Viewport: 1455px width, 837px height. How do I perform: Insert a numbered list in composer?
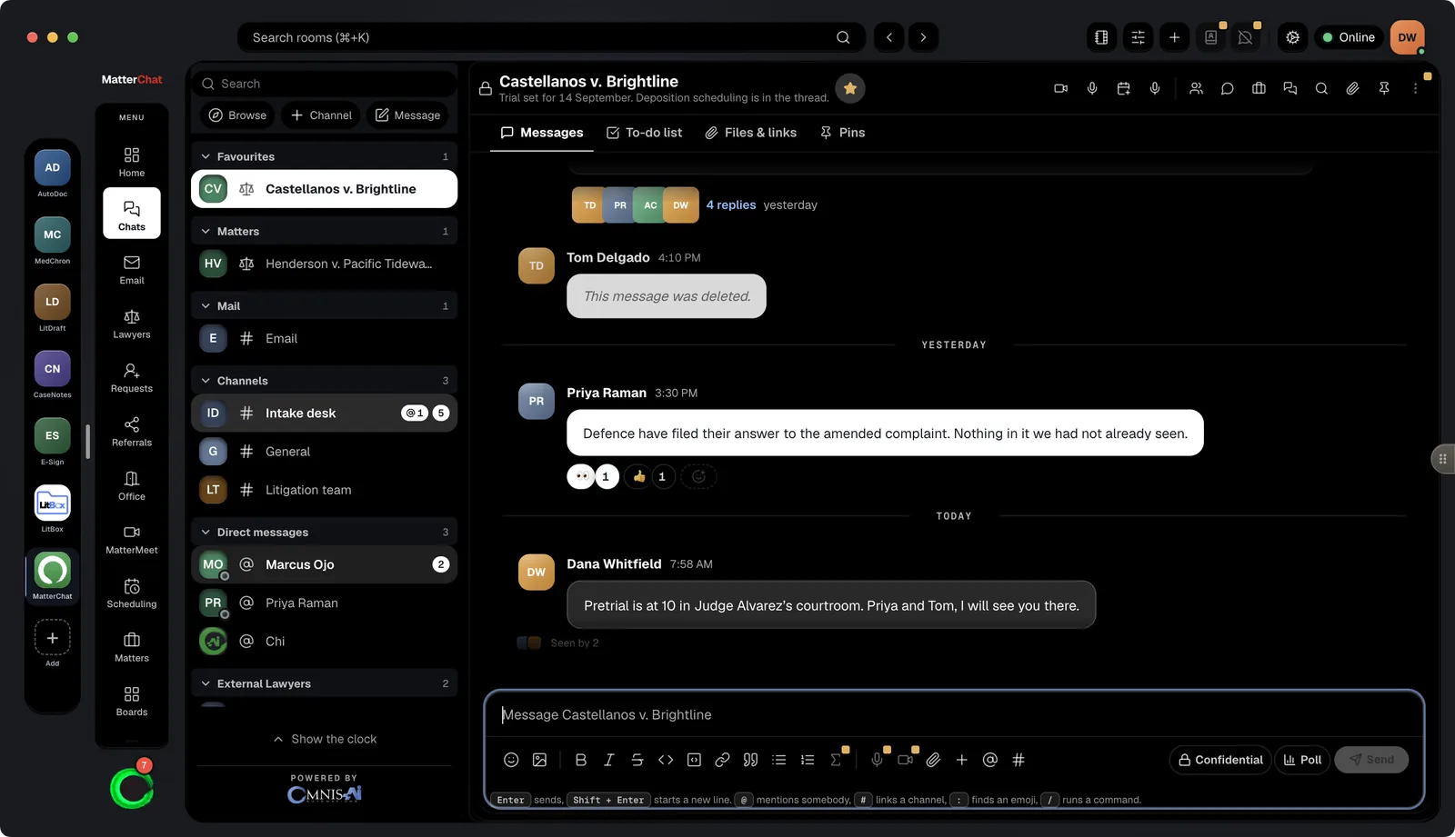807,760
